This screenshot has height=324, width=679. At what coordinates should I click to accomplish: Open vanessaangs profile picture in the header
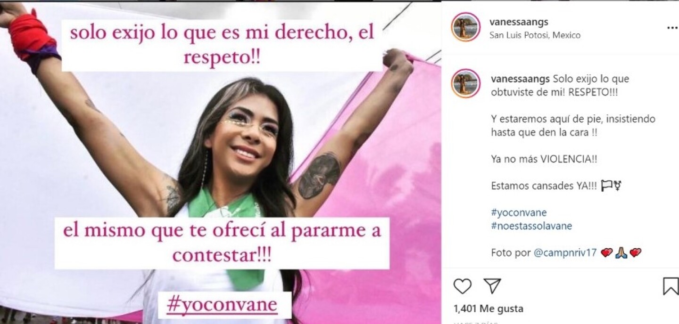pyautogui.click(x=465, y=27)
